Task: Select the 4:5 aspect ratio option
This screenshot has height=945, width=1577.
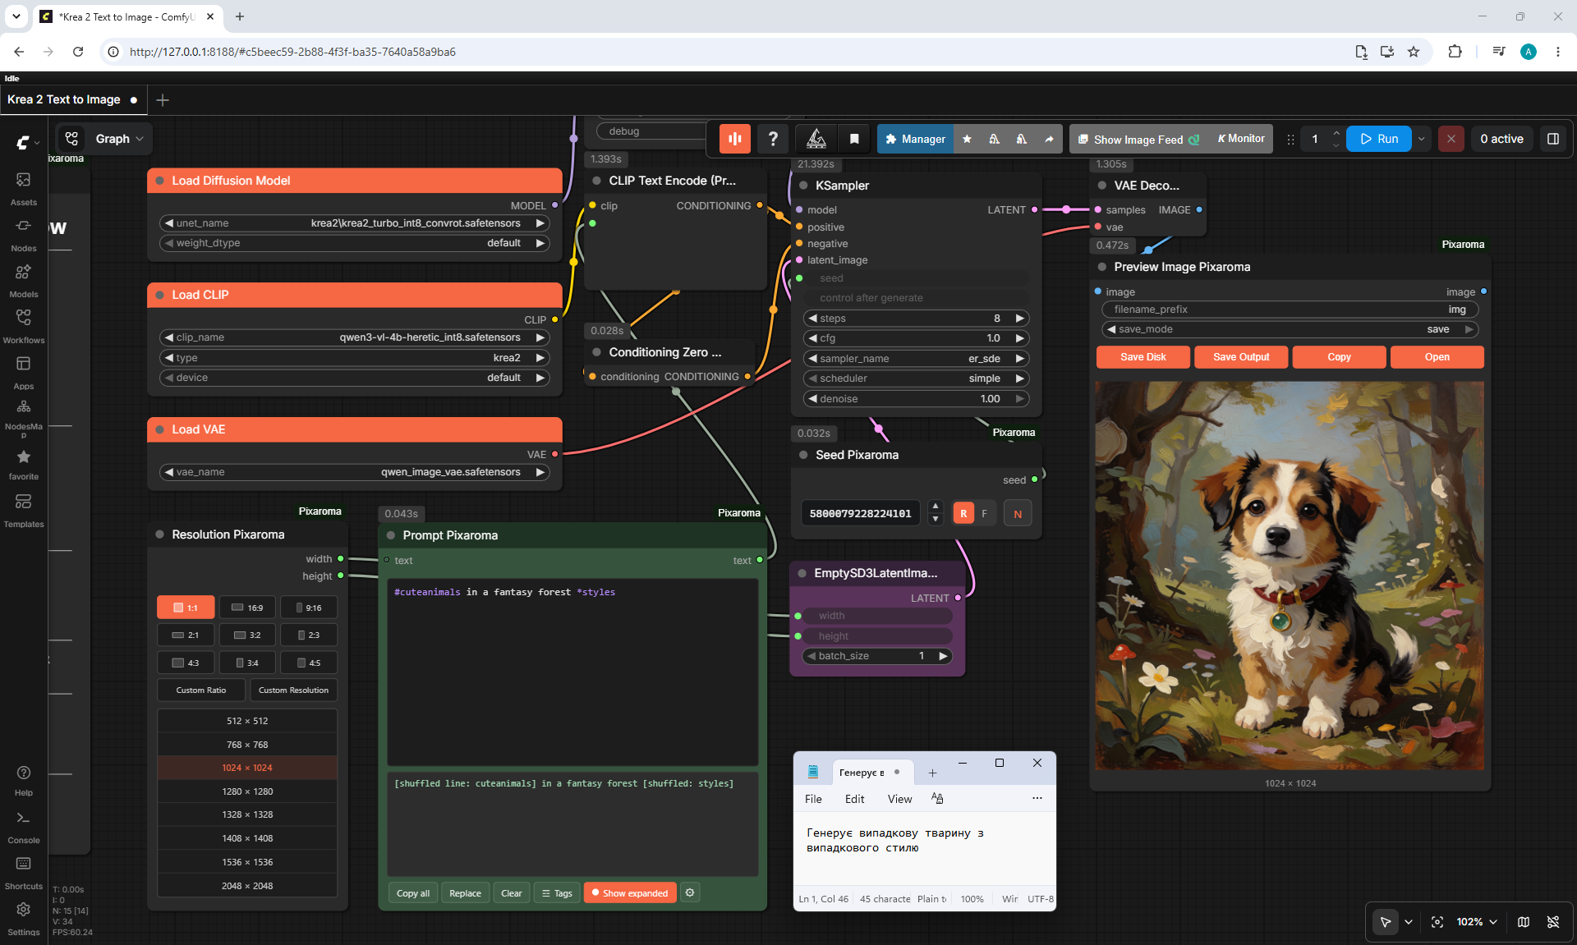Action: pyautogui.click(x=309, y=663)
